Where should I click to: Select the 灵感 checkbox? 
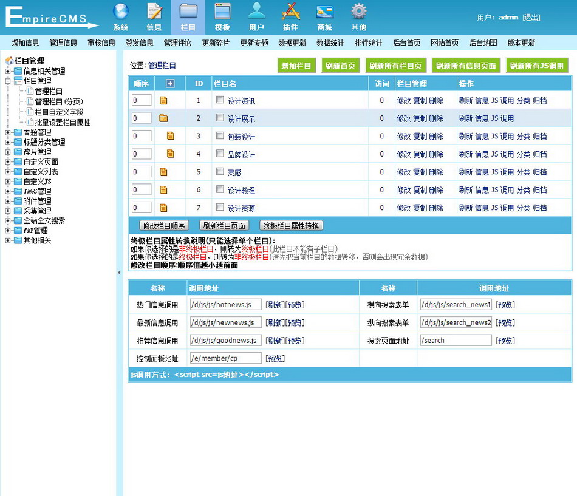(220, 171)
